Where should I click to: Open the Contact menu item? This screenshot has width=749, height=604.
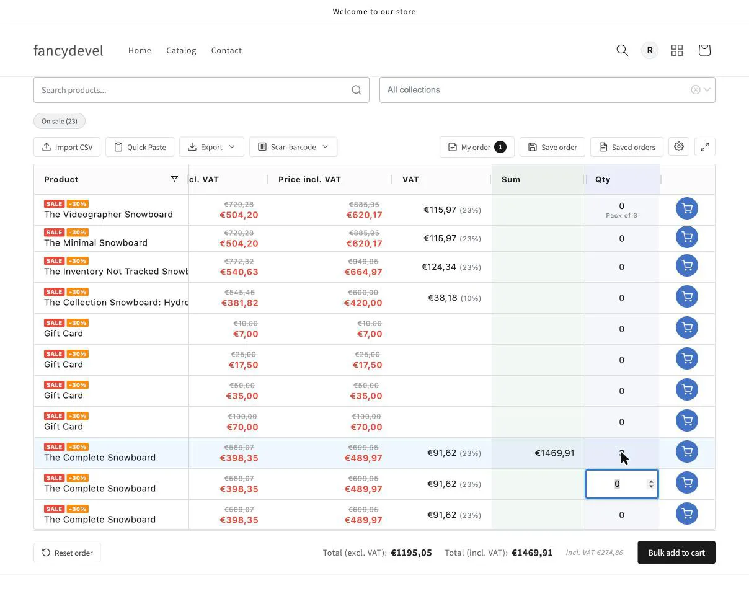click(226, 50)
